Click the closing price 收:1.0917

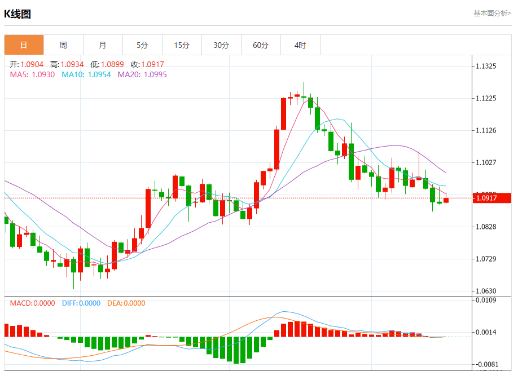coord(147,64)
